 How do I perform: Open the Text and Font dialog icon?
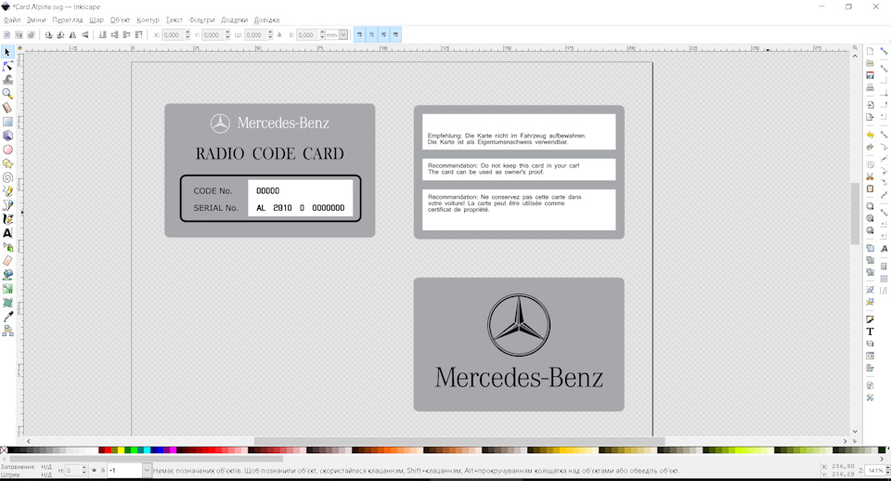coord(870,331)
